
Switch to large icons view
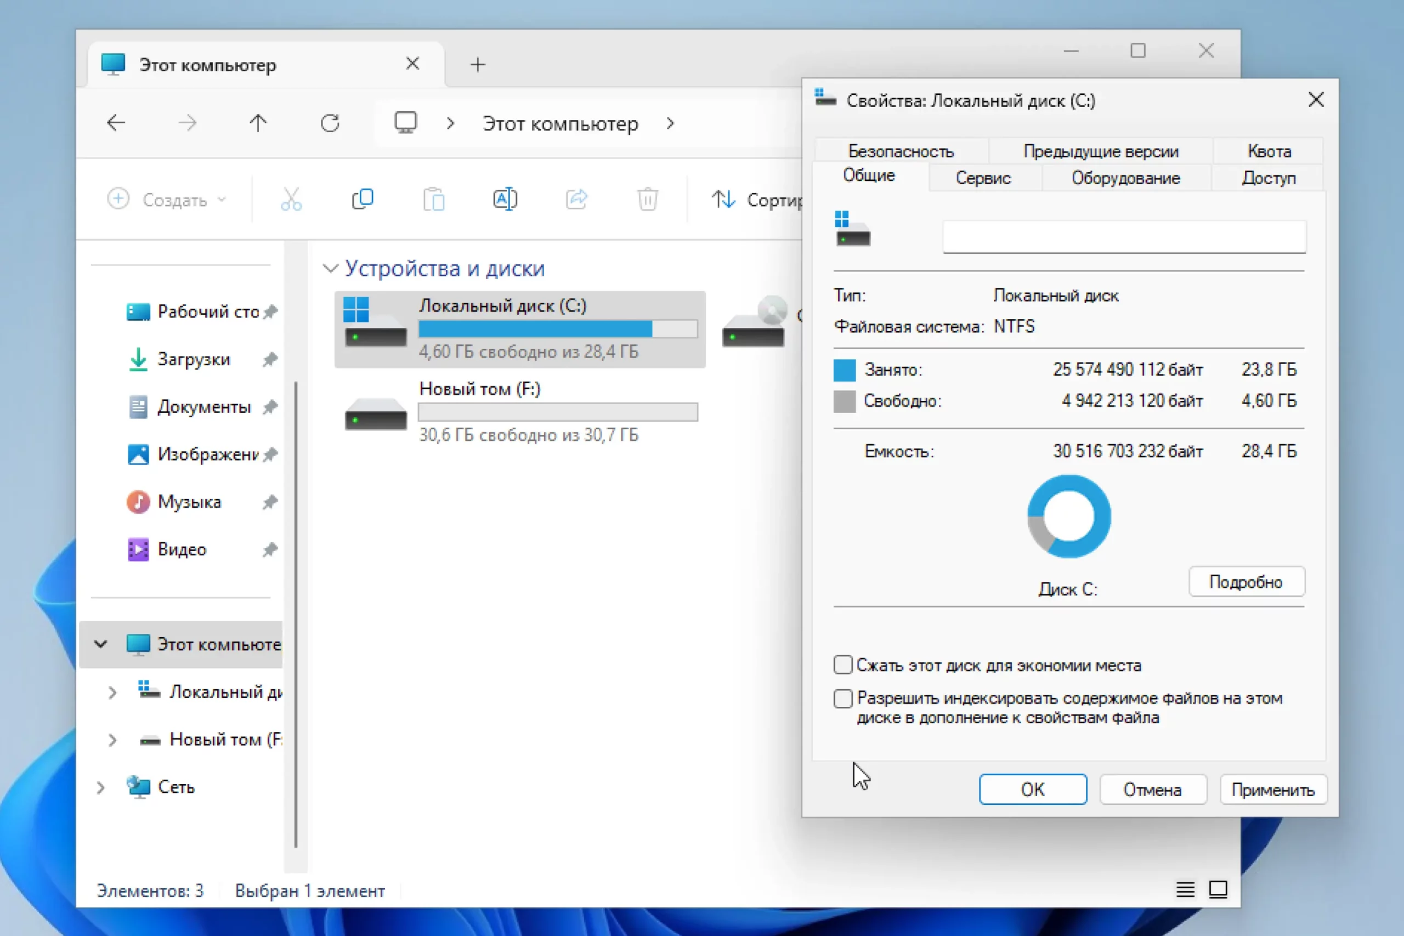point(1218,889)
